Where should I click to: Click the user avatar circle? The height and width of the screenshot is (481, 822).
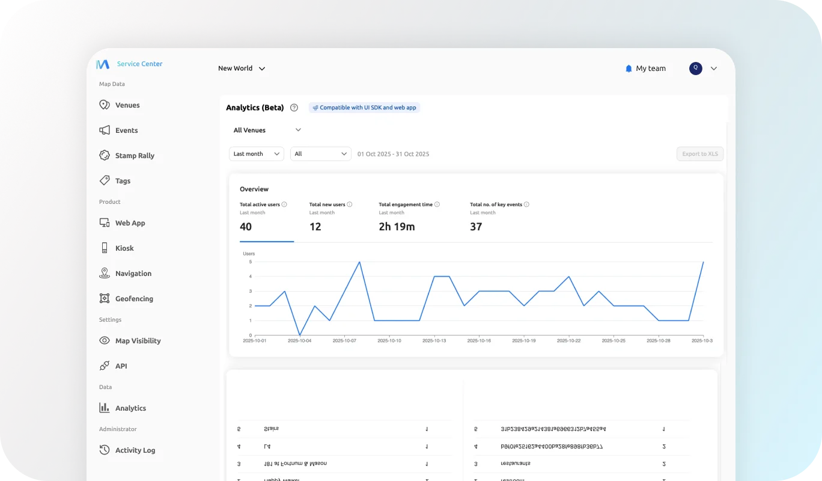click(x=696, y=69)
